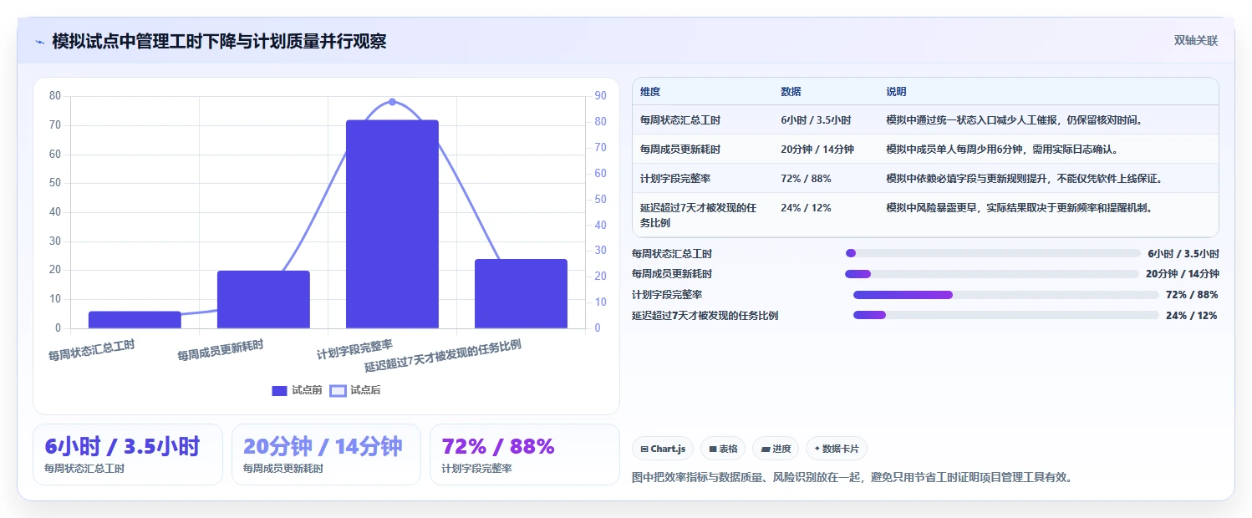Image resolution: width=1252 pixels, height=518 pixels.
Task: Click the line point atop the chart peak
Action: (392, 102)
